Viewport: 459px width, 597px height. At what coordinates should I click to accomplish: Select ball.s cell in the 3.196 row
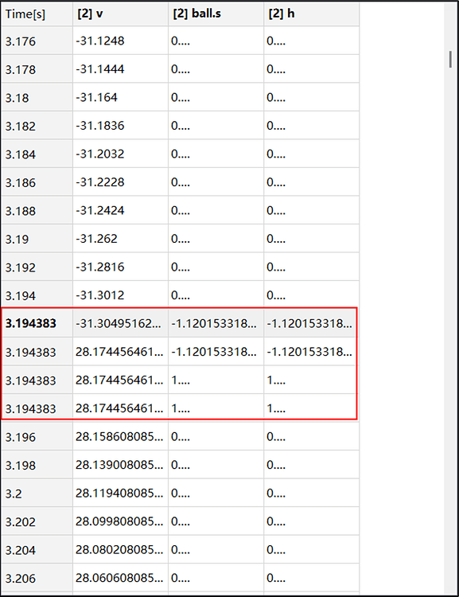point(216,436)
